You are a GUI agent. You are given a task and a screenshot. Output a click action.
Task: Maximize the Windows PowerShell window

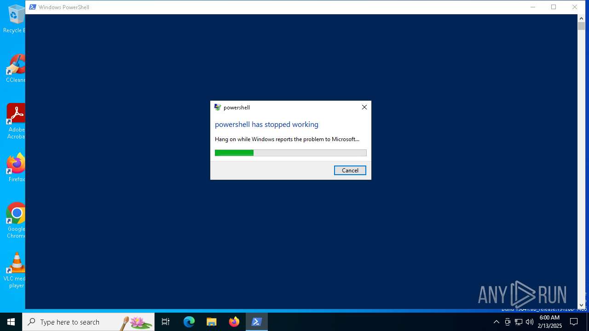pyautogui.click(x=554, y=7)
